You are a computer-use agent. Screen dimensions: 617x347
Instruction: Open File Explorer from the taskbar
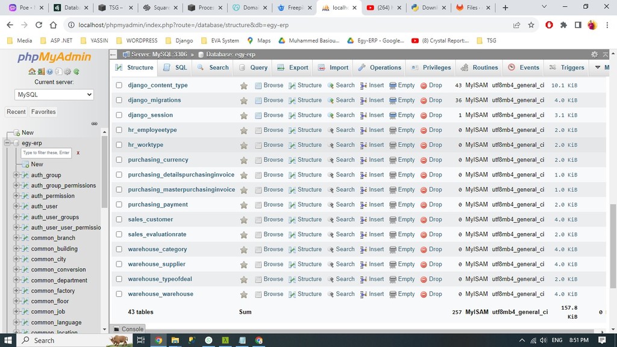[175, 340]
